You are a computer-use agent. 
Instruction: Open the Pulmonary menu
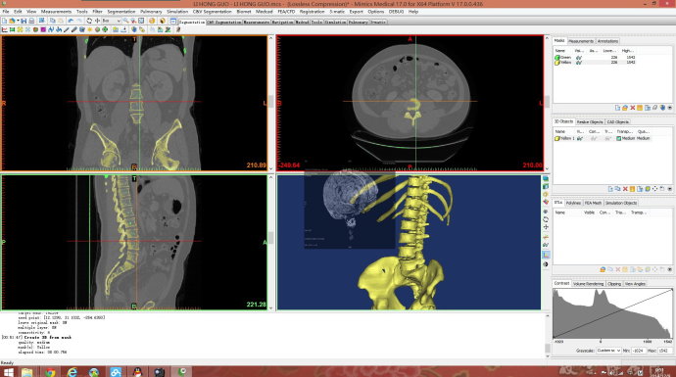pyautogui.click(x=151, y=12)
